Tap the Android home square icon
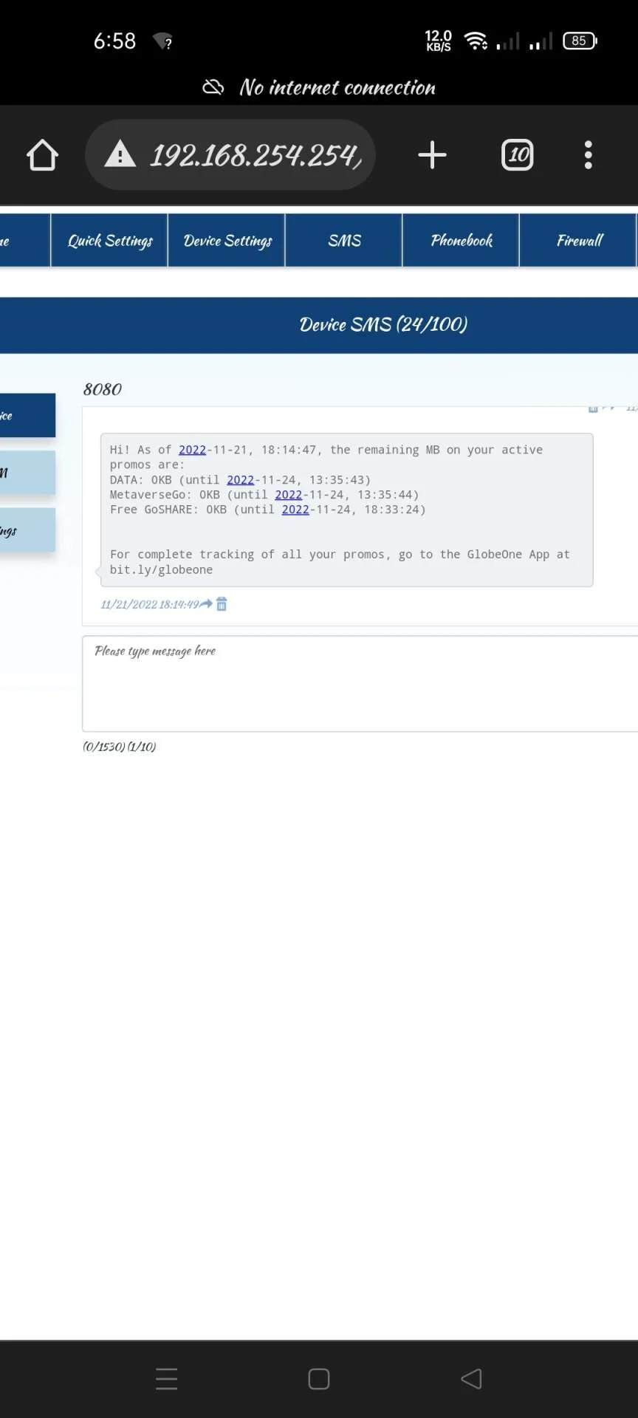Image resolution: width=638 pixels, height=1418 pixels. [x=319, y=1379]
